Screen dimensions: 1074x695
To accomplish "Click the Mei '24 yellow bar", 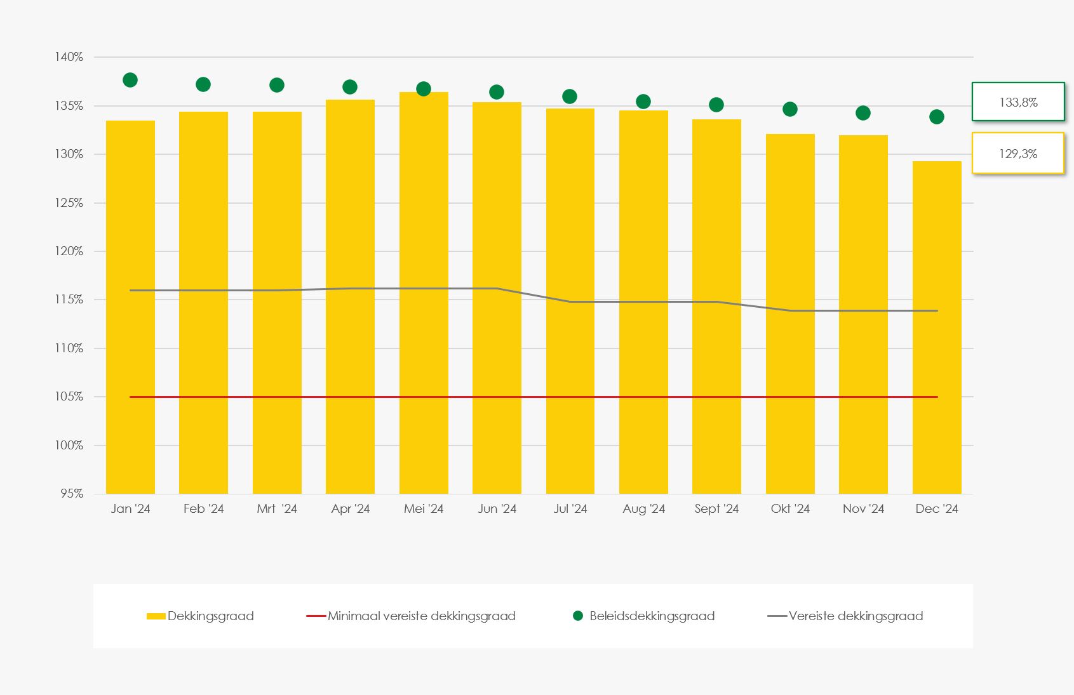I will coord(424,293).
